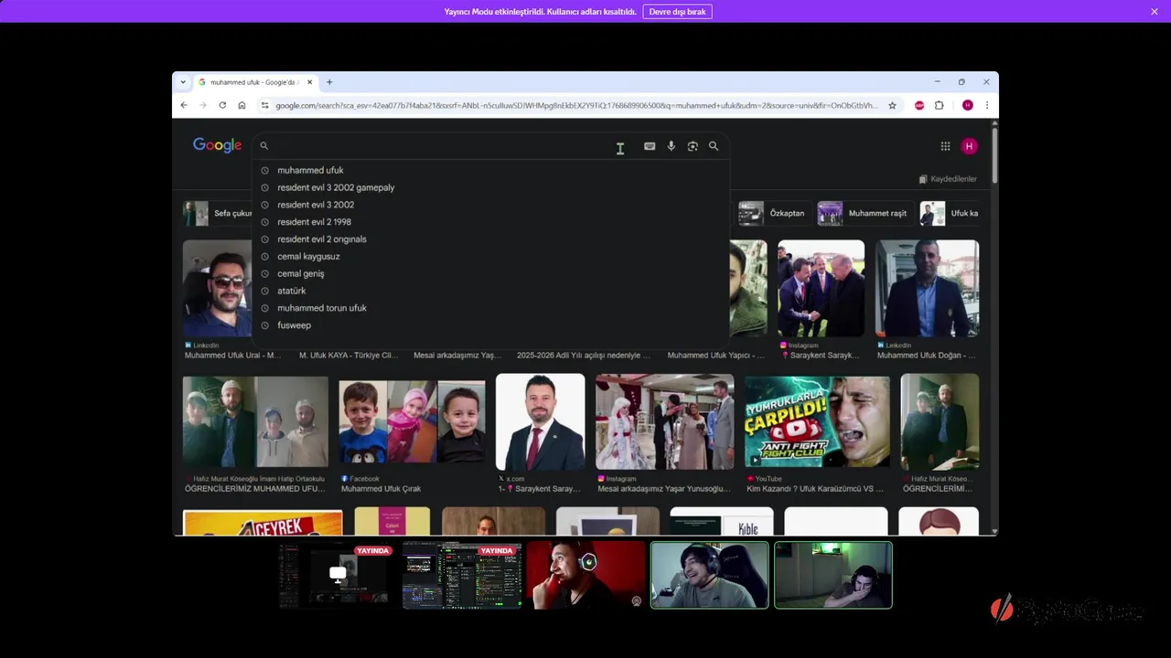1171x658 pixels.
Task: Select the red background webcam tile
Action: [x=585, y=576]
